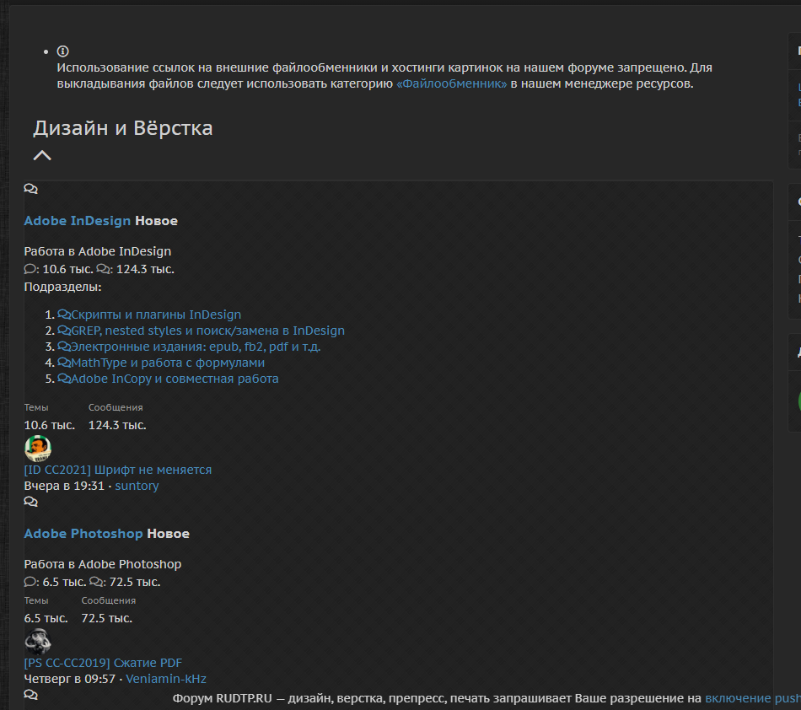Click 6.5 тыс. under Темы column
The image size is (801, 710).
tap(46, 618)
